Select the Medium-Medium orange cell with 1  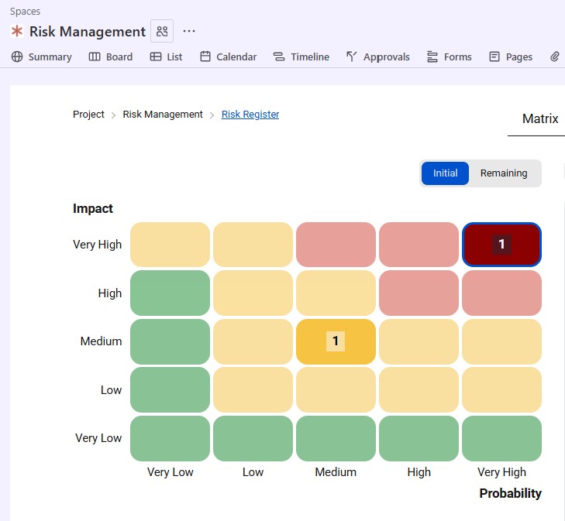(x=336, y=341)
